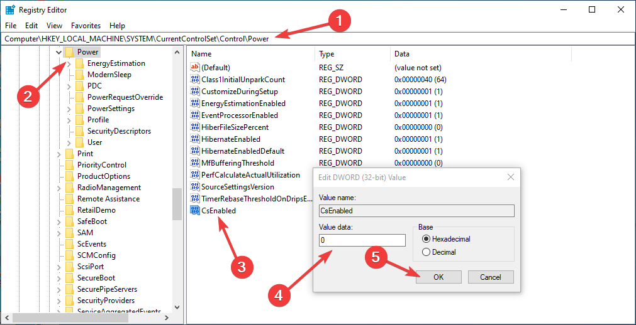Click the PowerSettings folder icon
This screenshot has height=325, width=636.
click(x=79, y=109)
